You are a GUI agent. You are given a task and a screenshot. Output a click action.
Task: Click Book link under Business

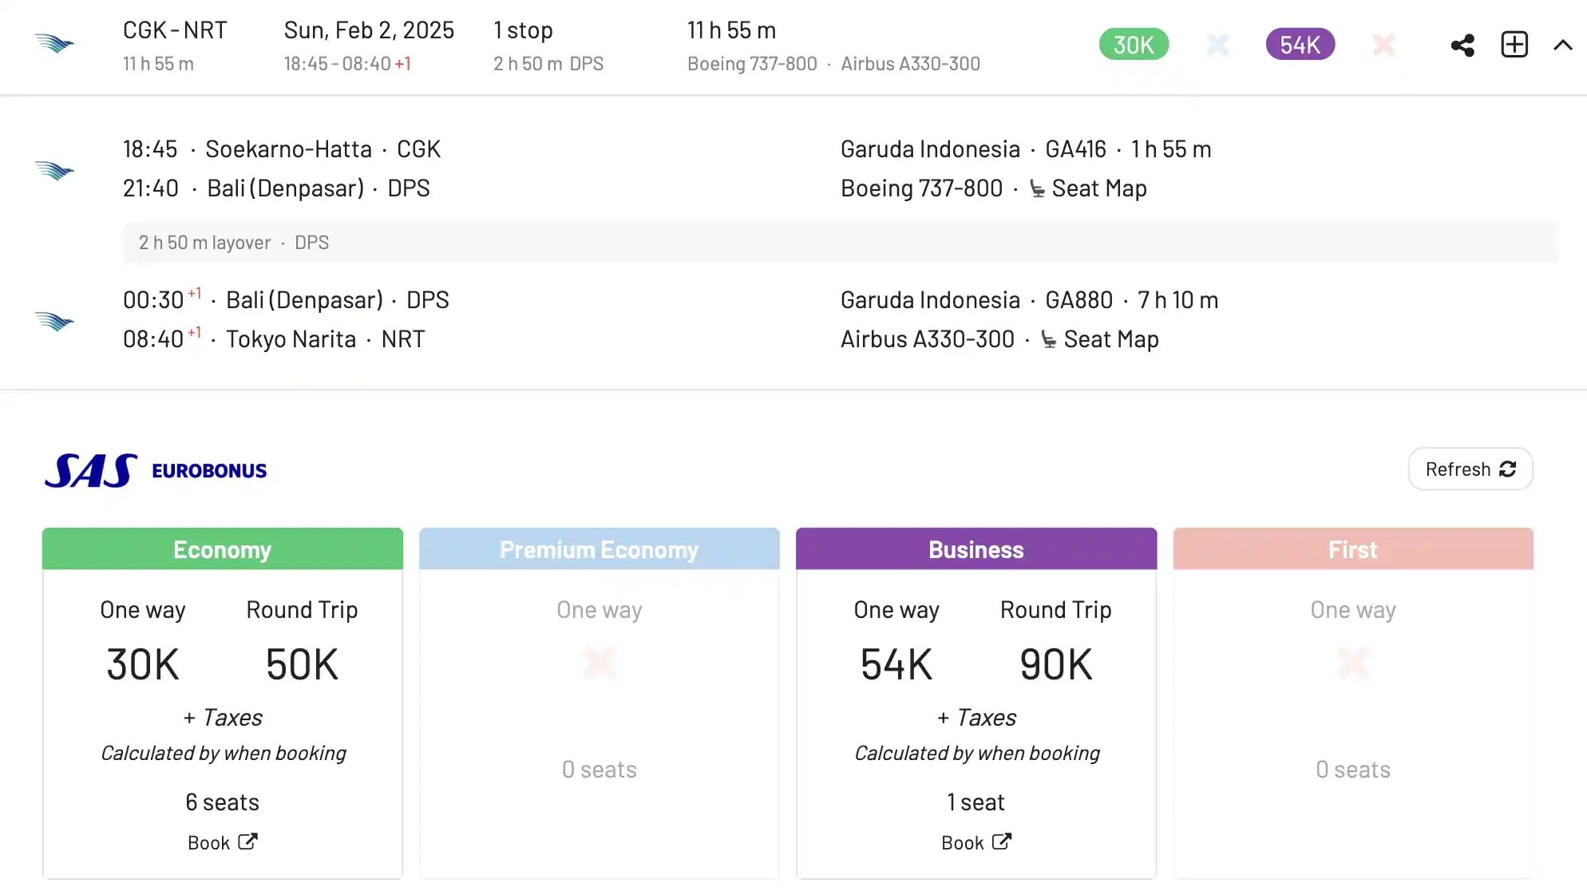coord(976,843)
